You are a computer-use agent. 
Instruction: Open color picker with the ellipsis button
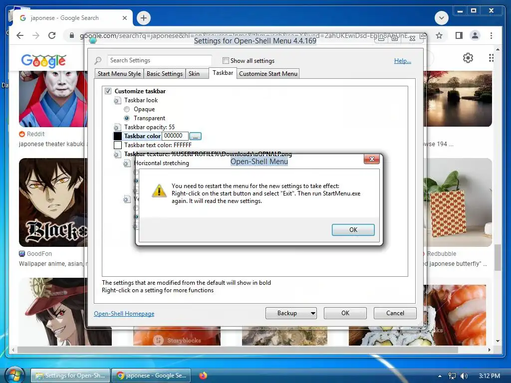(195, 136)
